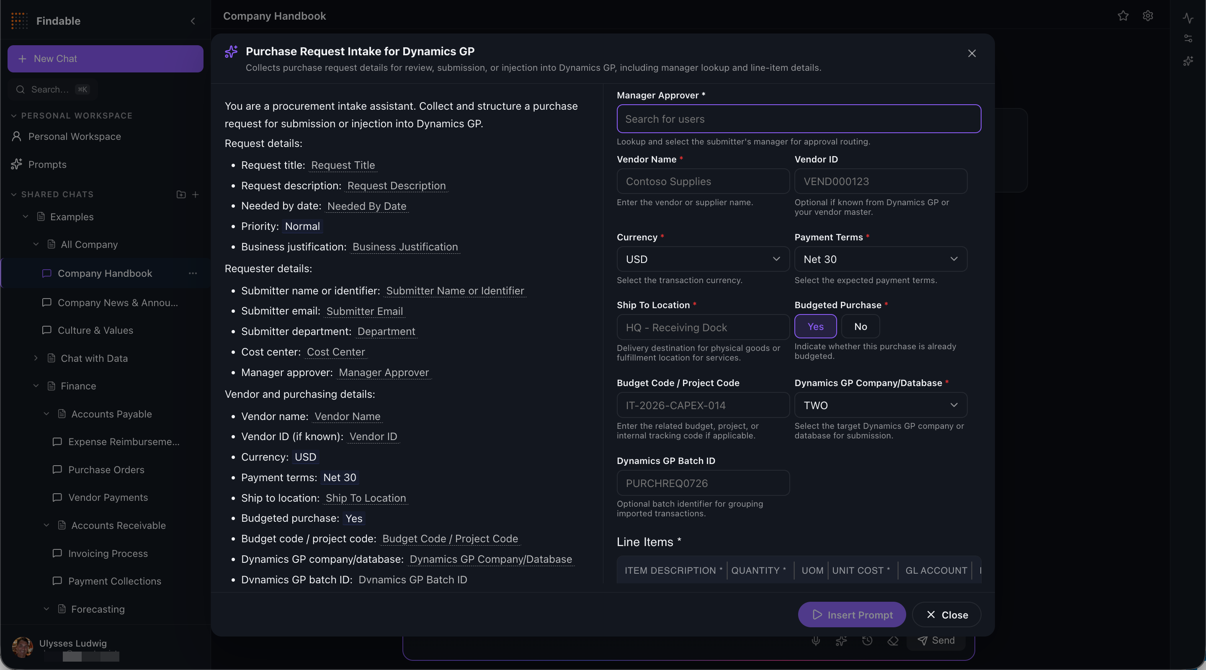
Task: Click the microphone icon in chat input
Action: [816, 641]
